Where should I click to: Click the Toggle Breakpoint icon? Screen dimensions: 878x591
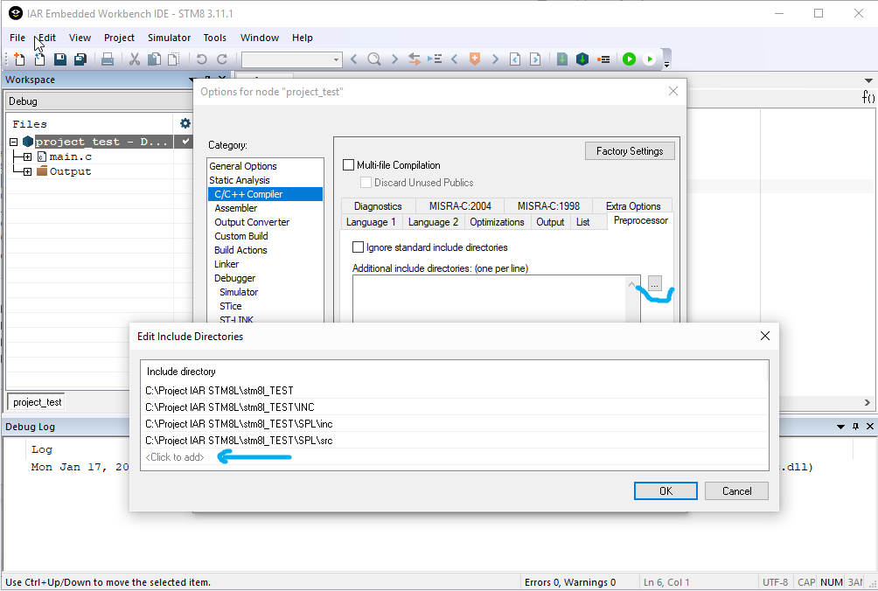(x=603, y=59)
